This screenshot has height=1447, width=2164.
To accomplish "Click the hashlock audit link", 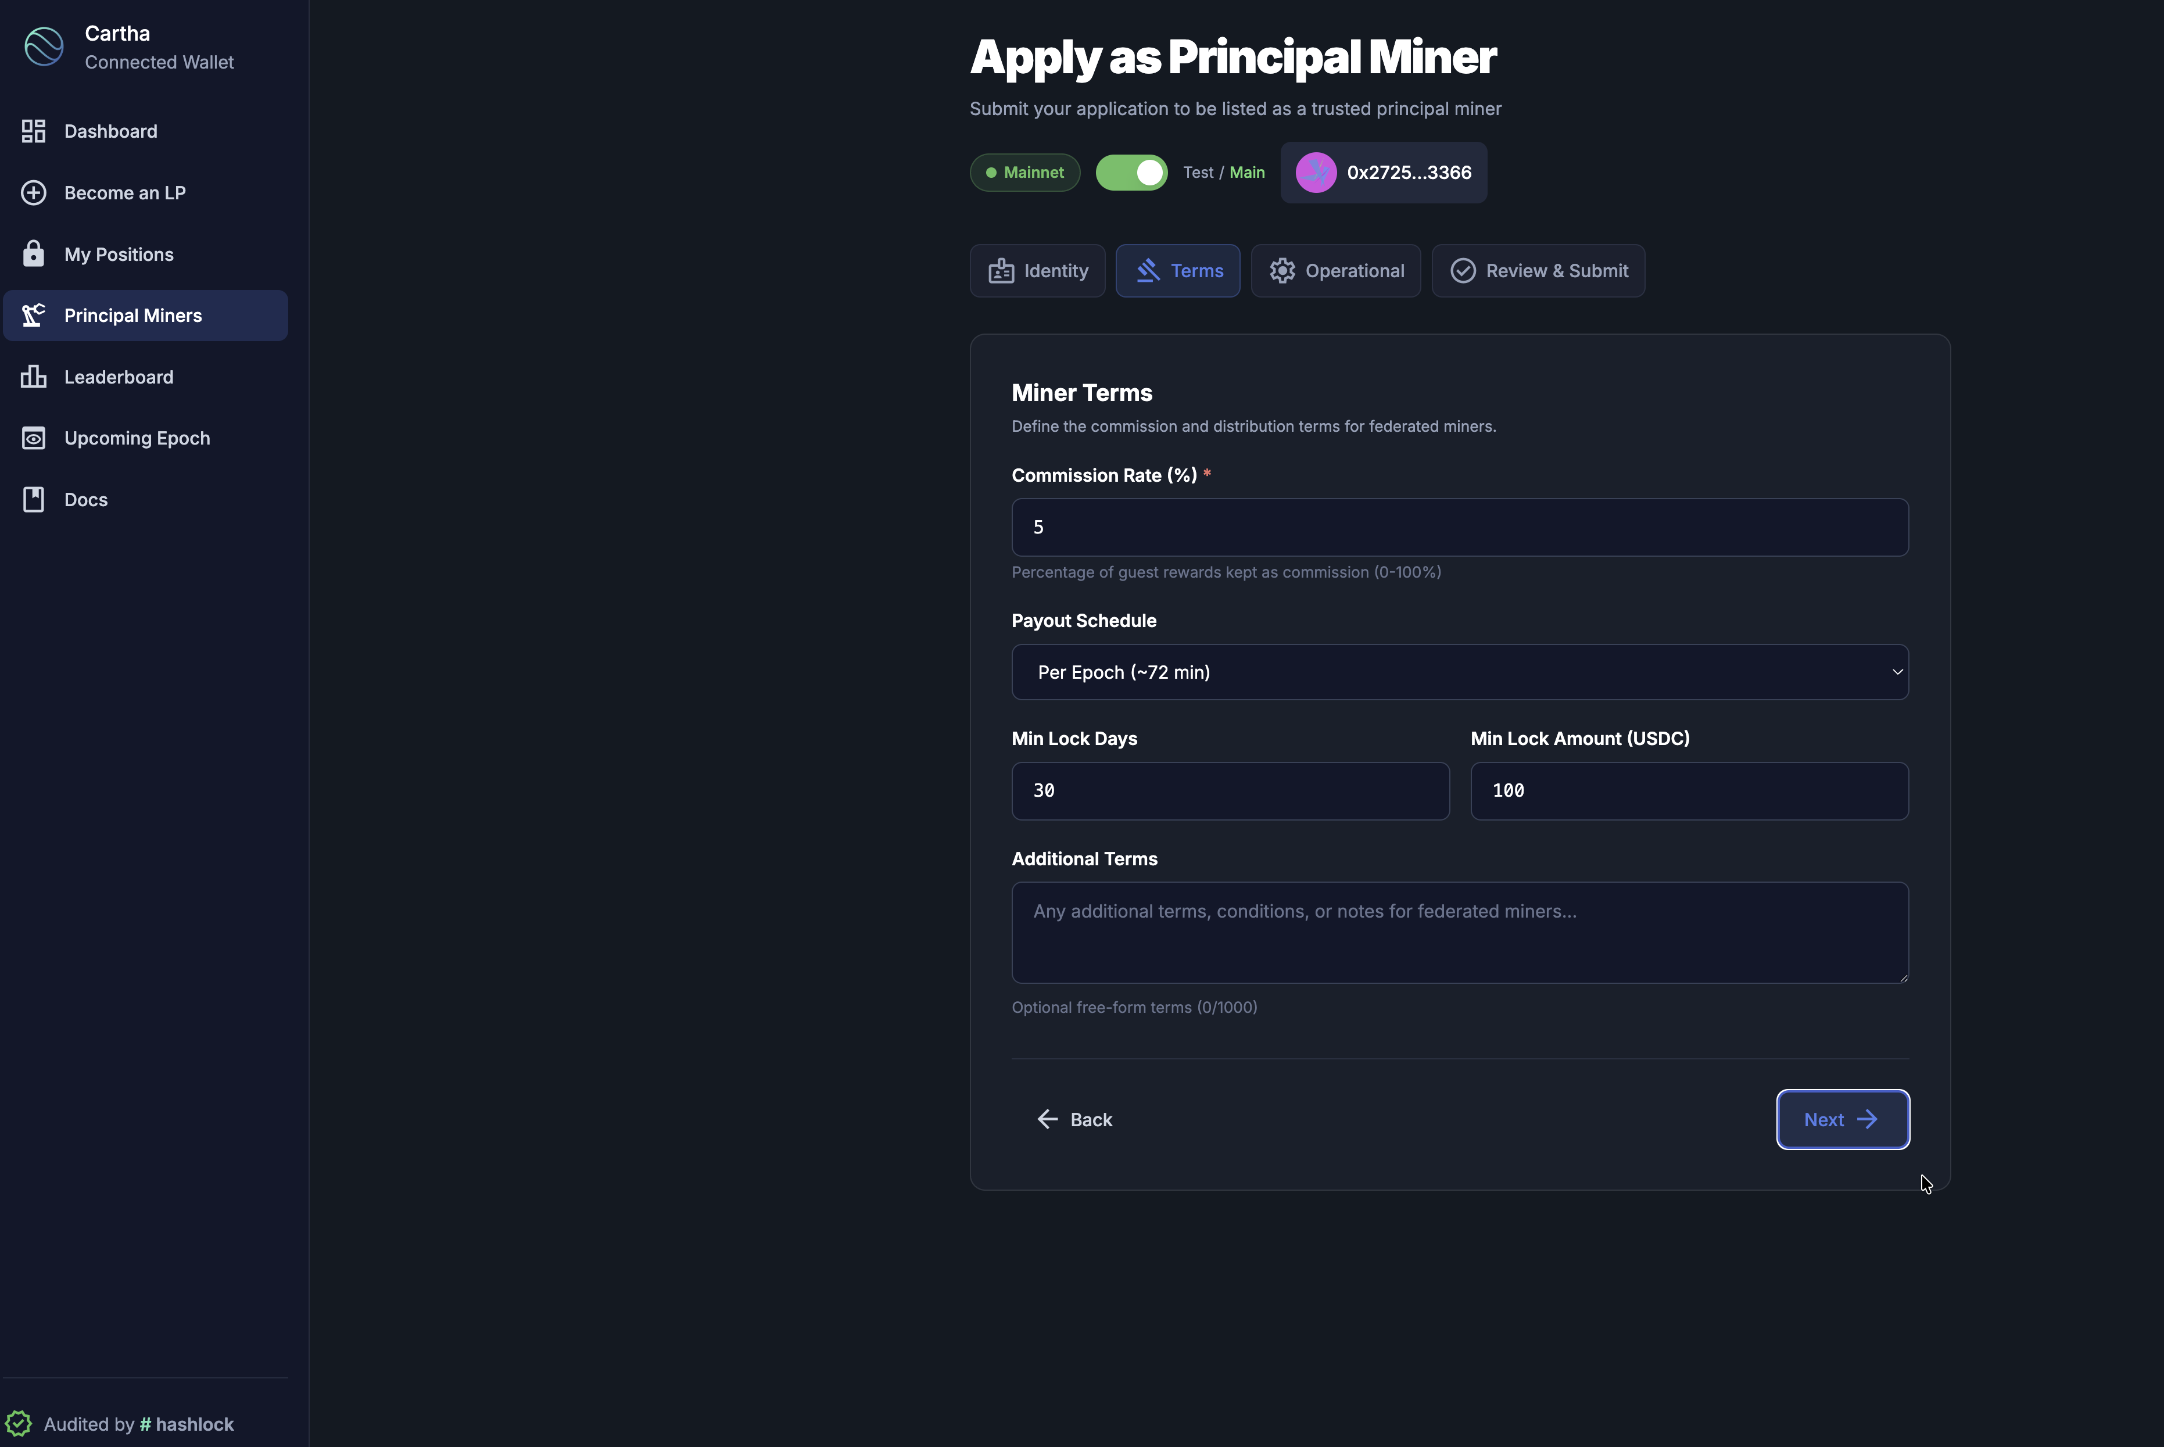I will point(187,1423).
